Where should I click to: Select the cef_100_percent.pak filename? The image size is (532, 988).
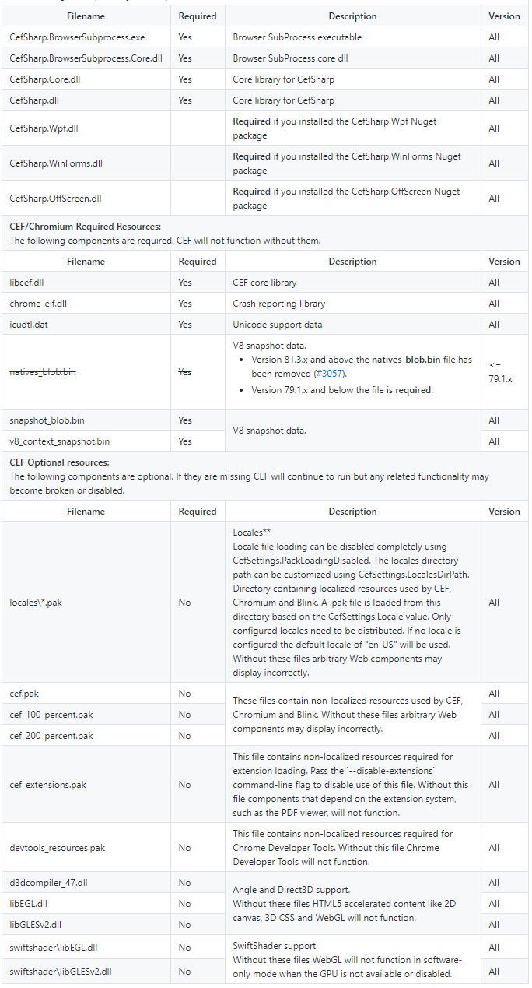coord(51,715)
